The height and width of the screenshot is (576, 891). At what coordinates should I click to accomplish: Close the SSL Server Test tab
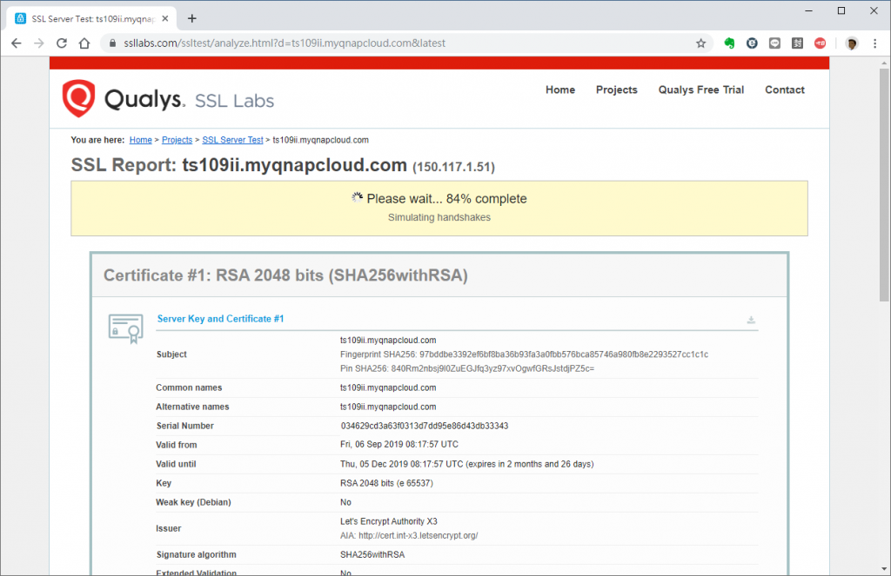coord(164,19)
